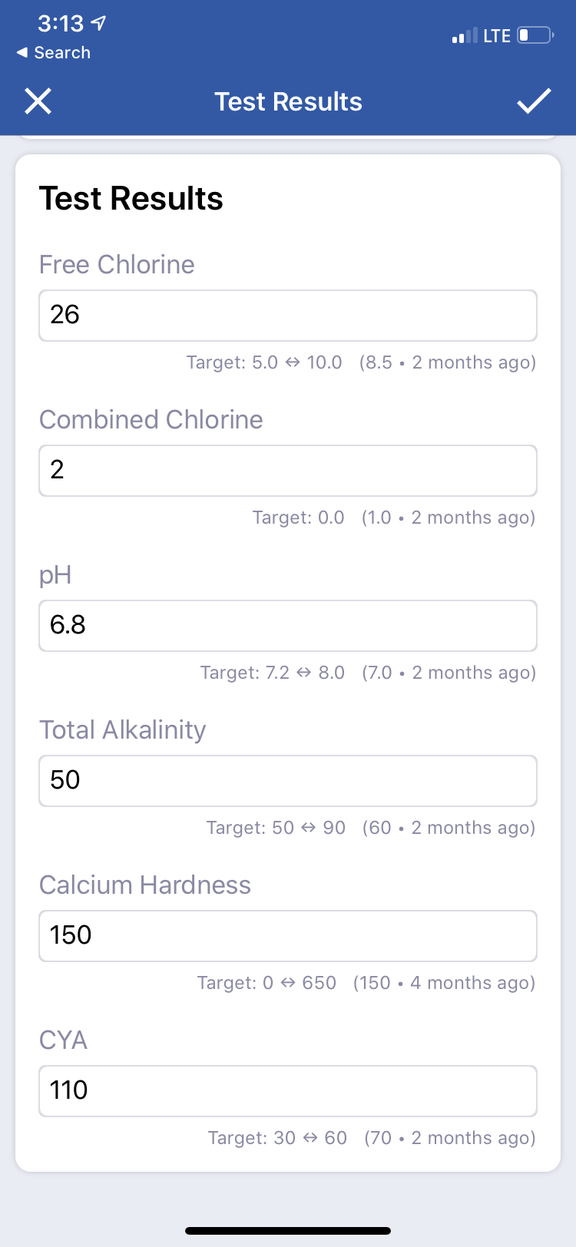Select the CYA input showing 110

pyautogui.click(x=288, y=1091)
